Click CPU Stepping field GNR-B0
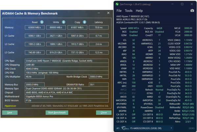 pyautogui.click(x=66, y=65)
